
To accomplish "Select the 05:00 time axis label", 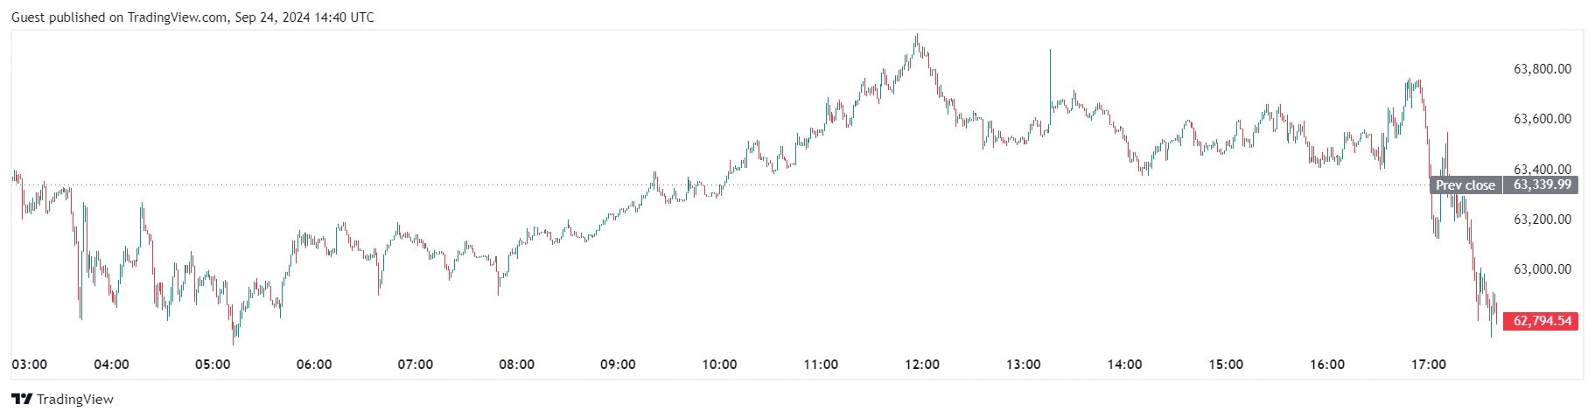I will coord(213,365).
